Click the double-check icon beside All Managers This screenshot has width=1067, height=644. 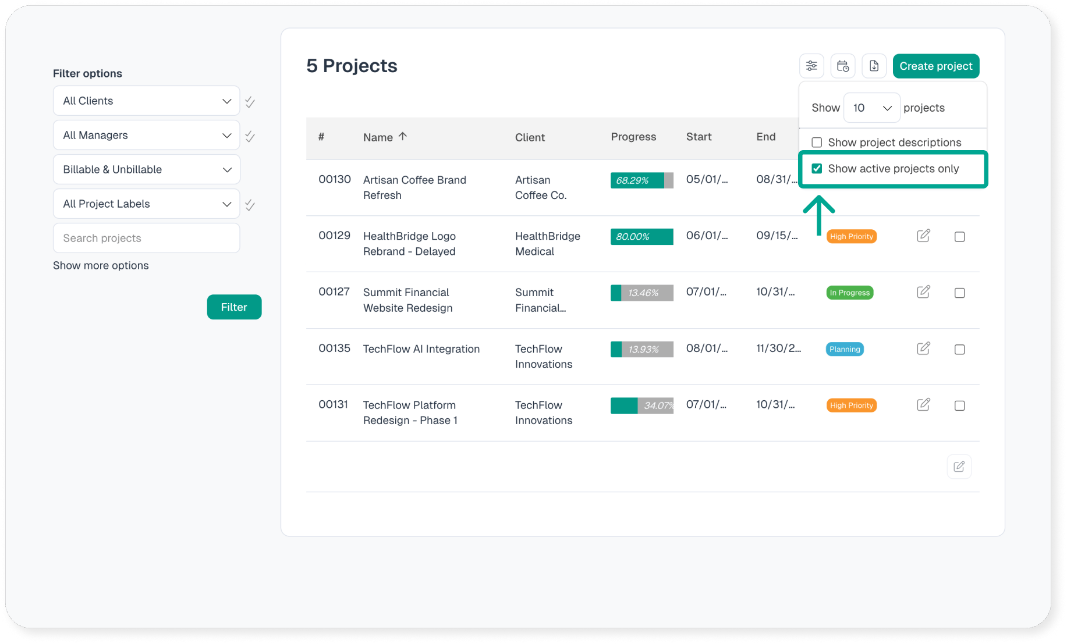click(x=250, y=137)
